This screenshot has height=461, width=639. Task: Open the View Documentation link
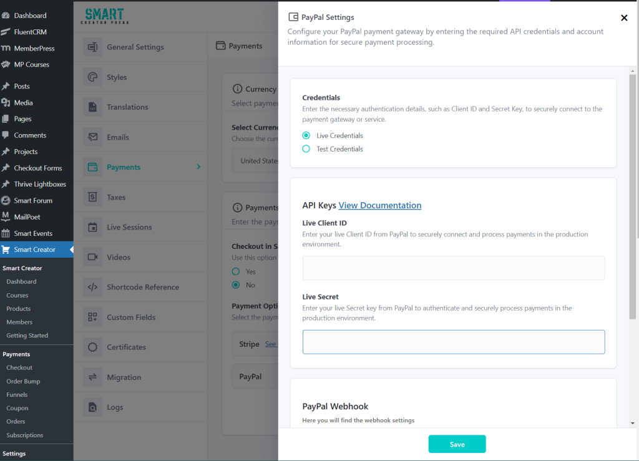click(x=379, y=205)
